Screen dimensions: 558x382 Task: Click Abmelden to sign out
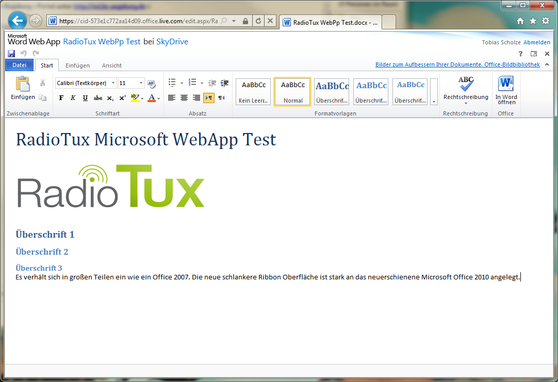(x=537, y=42)
